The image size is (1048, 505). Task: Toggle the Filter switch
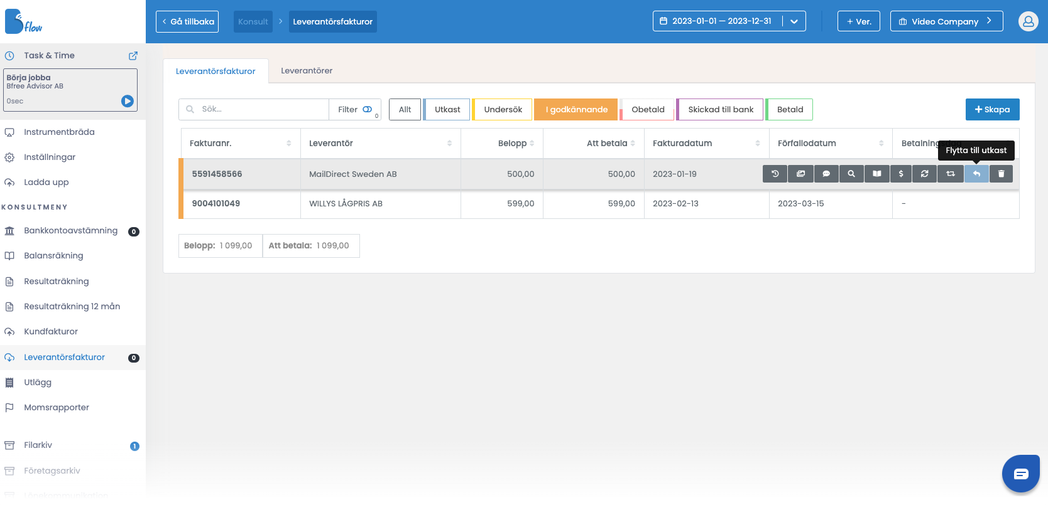pyautogui.click(x=368, y=109)
